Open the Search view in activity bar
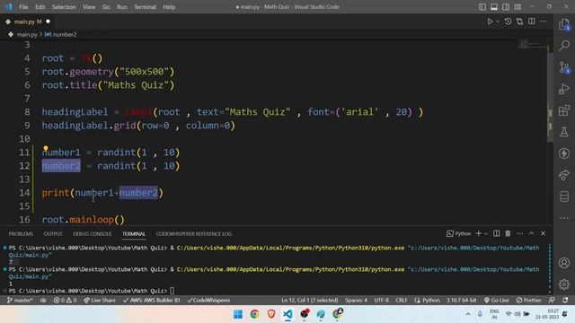The image size is (575, 323). coord(564,46)
